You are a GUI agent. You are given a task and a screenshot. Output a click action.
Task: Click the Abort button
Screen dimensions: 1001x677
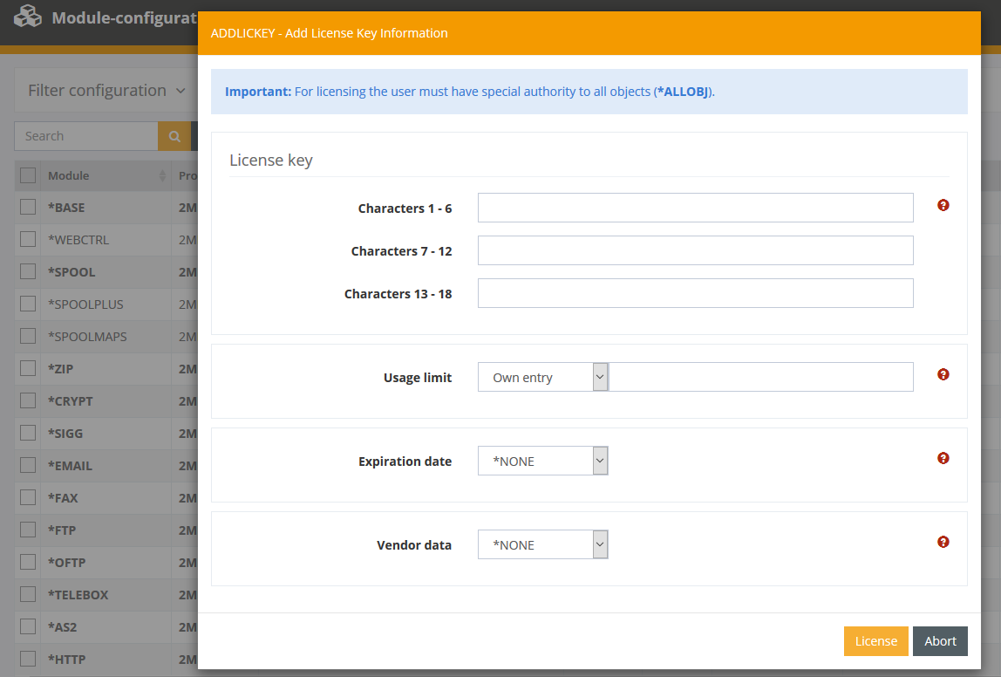tap(940, 641)
